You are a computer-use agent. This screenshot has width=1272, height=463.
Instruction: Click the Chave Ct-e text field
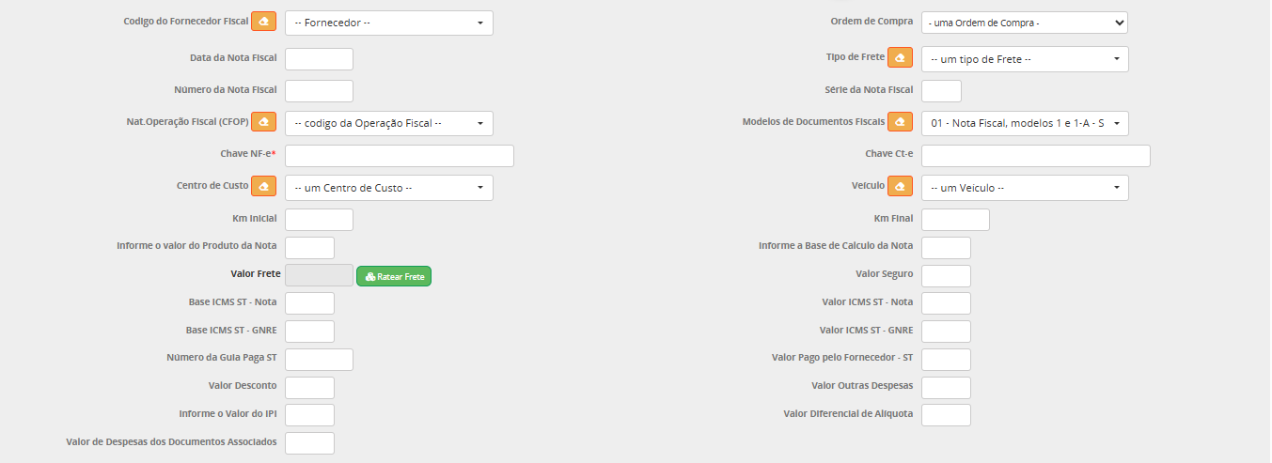point(1035,156)
